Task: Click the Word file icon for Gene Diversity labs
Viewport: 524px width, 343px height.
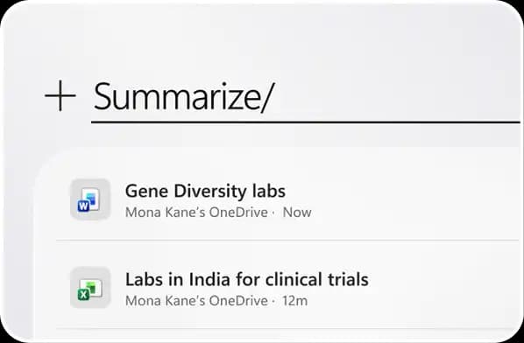Action: [90, 199]
